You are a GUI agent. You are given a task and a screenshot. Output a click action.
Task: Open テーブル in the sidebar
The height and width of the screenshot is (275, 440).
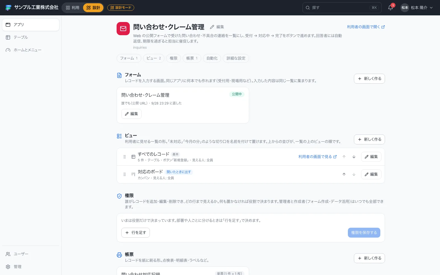[x=31, y=37]
